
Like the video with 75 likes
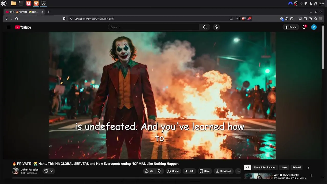[149, 171]
